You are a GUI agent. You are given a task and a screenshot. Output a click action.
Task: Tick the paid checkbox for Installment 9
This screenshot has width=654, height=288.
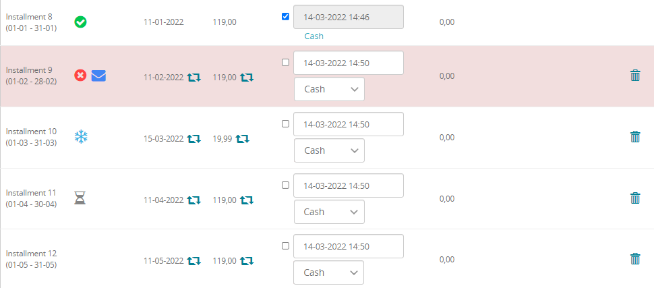[285, 62]
